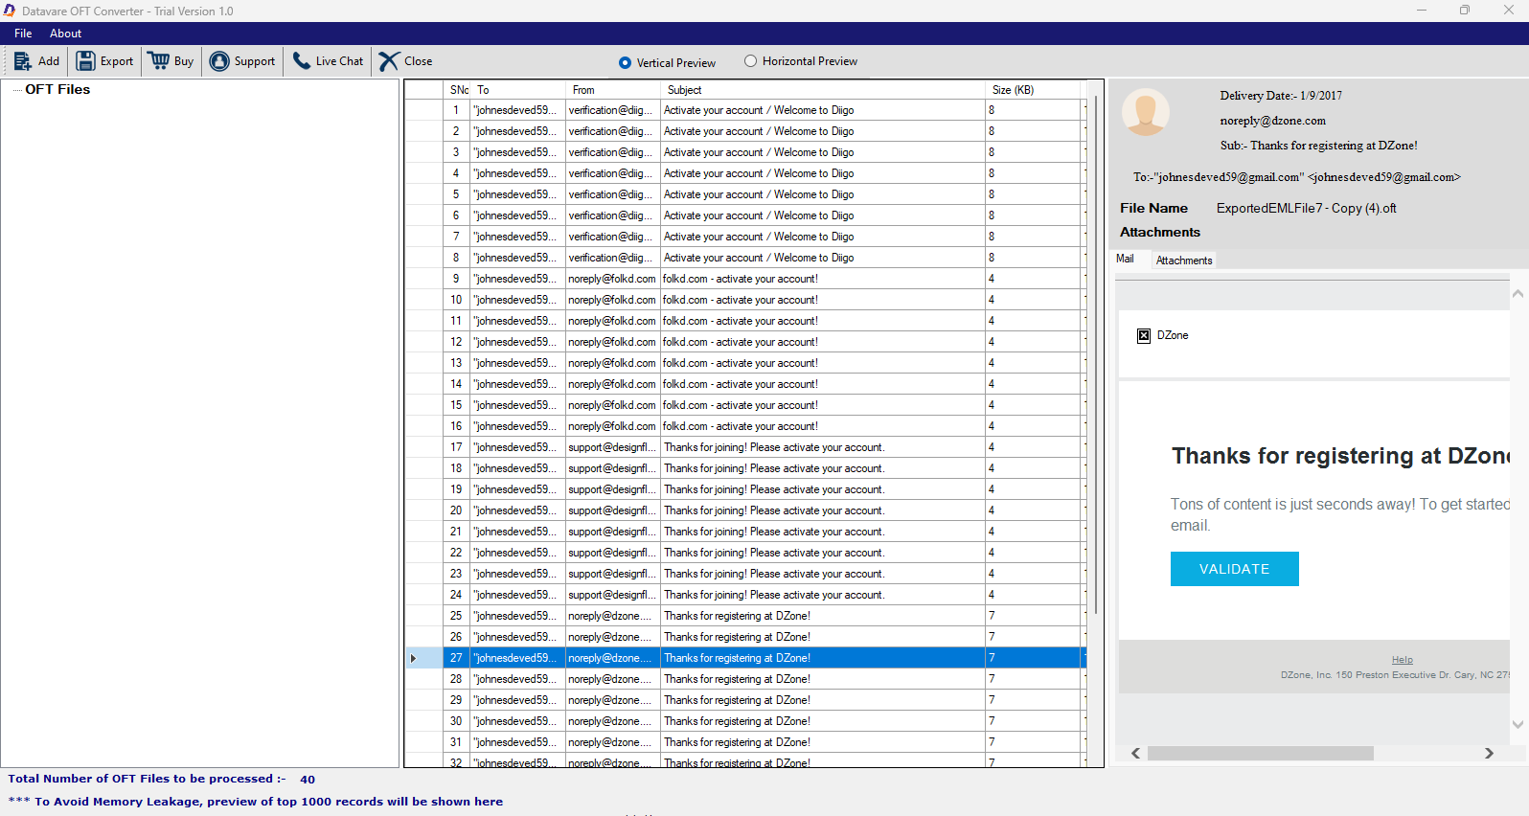Start Live Chat using the phone icon
The height and width of the screenshot is (816, 1529).
pyautogui.click(x=301, y=61)
